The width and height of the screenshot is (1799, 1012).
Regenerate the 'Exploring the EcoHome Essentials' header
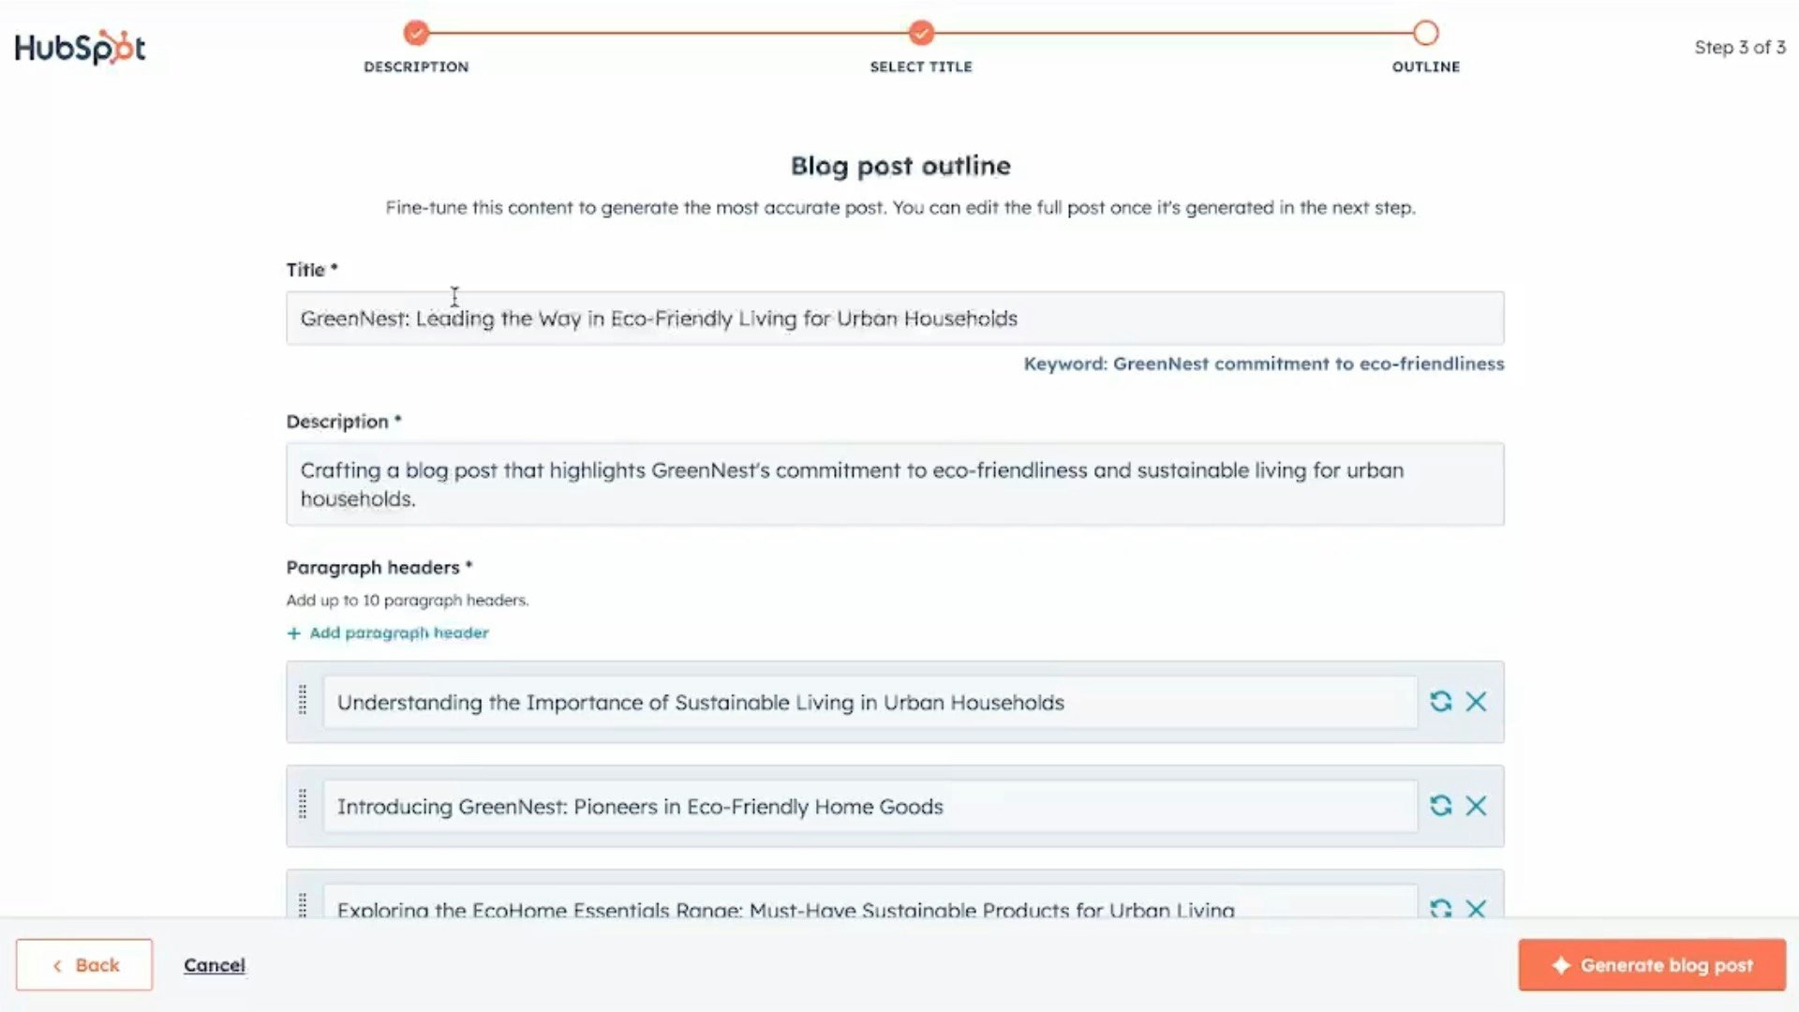tap(1440, 907)
